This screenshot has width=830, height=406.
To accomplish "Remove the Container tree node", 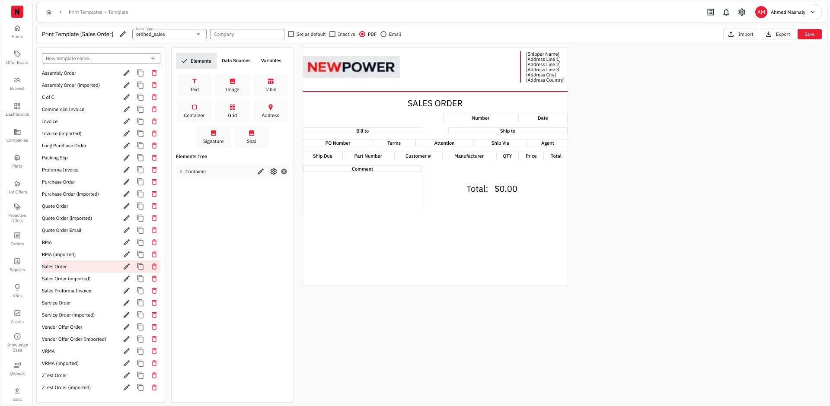I will [284, 171].
